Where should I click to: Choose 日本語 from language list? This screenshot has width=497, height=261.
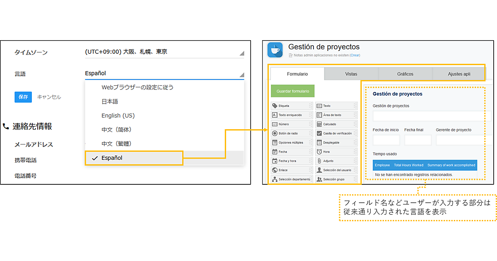pyautogui.click(x=164, y=101)
